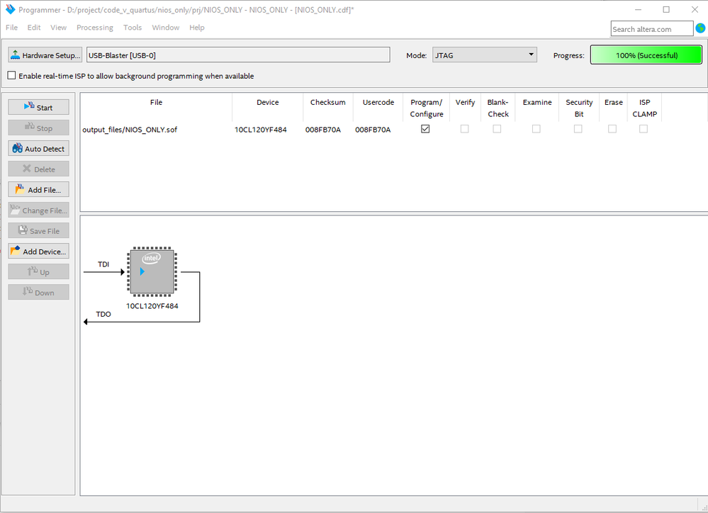Click the Program/Configure column header
Image resolution: width=708 pixels, height=513 pixels.
[x=427, y=108]
